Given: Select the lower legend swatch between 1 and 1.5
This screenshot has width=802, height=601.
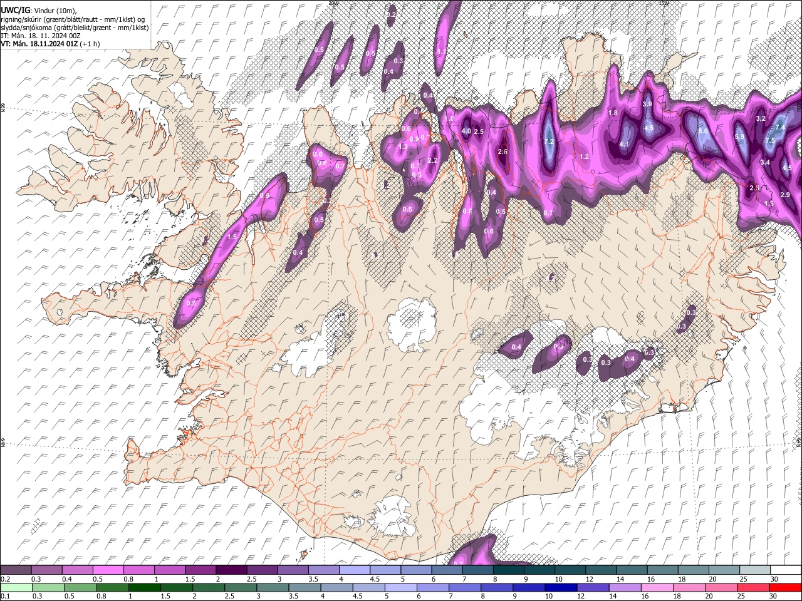Looking at the screenshot, I should pyautogui.click(x=145, y=587).
